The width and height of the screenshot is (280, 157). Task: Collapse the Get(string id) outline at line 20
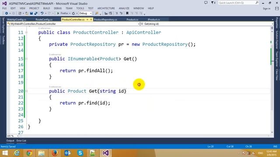click(x=26, y=91)
